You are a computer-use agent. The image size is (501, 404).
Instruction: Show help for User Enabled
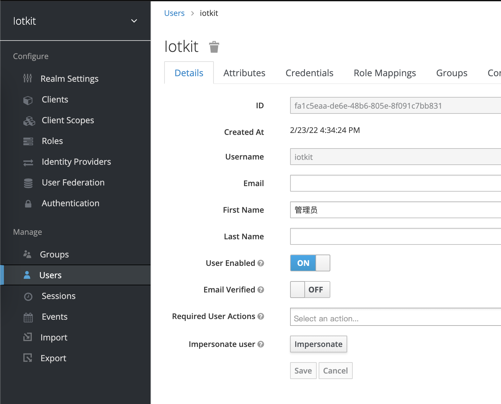pos(261,263)
